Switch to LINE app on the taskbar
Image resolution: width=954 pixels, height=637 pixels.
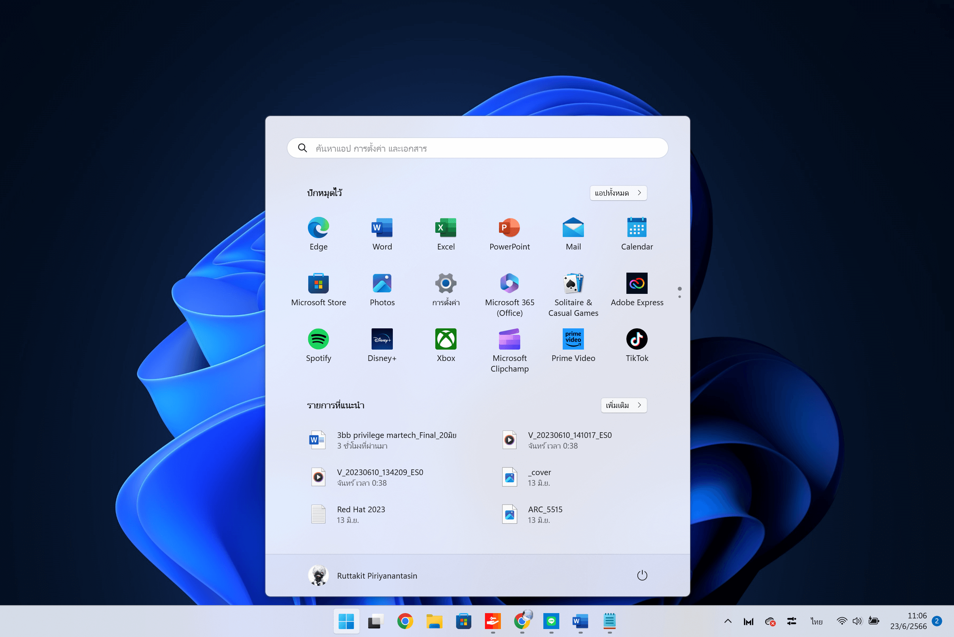[x=551, y=621]
